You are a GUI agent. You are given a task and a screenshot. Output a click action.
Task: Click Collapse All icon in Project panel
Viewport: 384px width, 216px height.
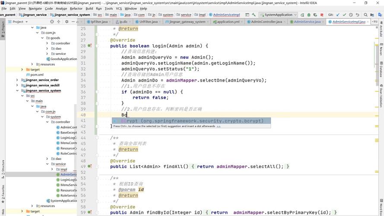pos(59,22)
